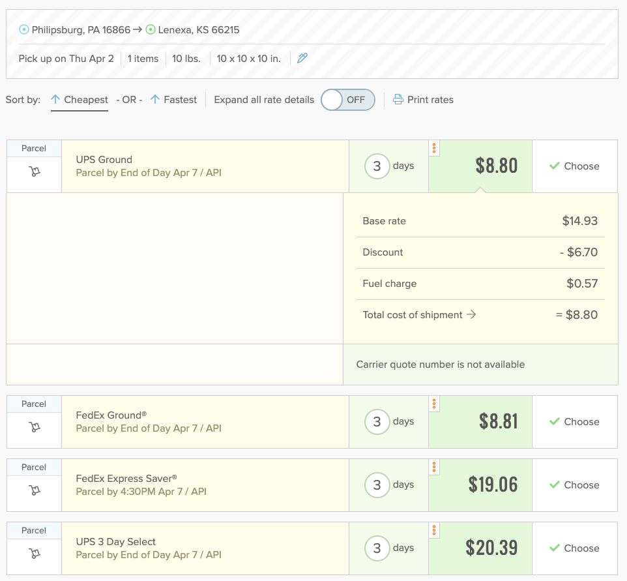Click the UPS Ground service name
Image resolution: width=627 pixels, height=581 pixels.
104,160
